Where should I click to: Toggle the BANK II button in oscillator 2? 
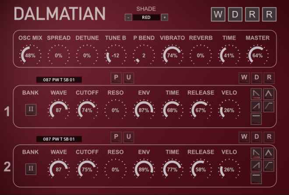pyautogui.click(x=31, y=168)
